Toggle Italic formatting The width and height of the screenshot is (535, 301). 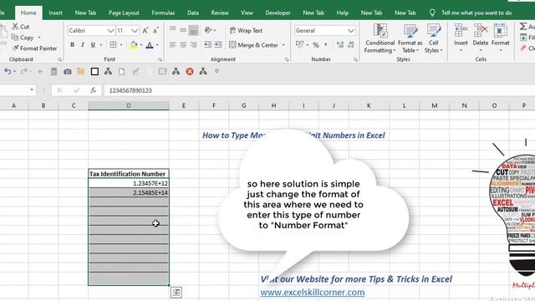pos(83,44)
